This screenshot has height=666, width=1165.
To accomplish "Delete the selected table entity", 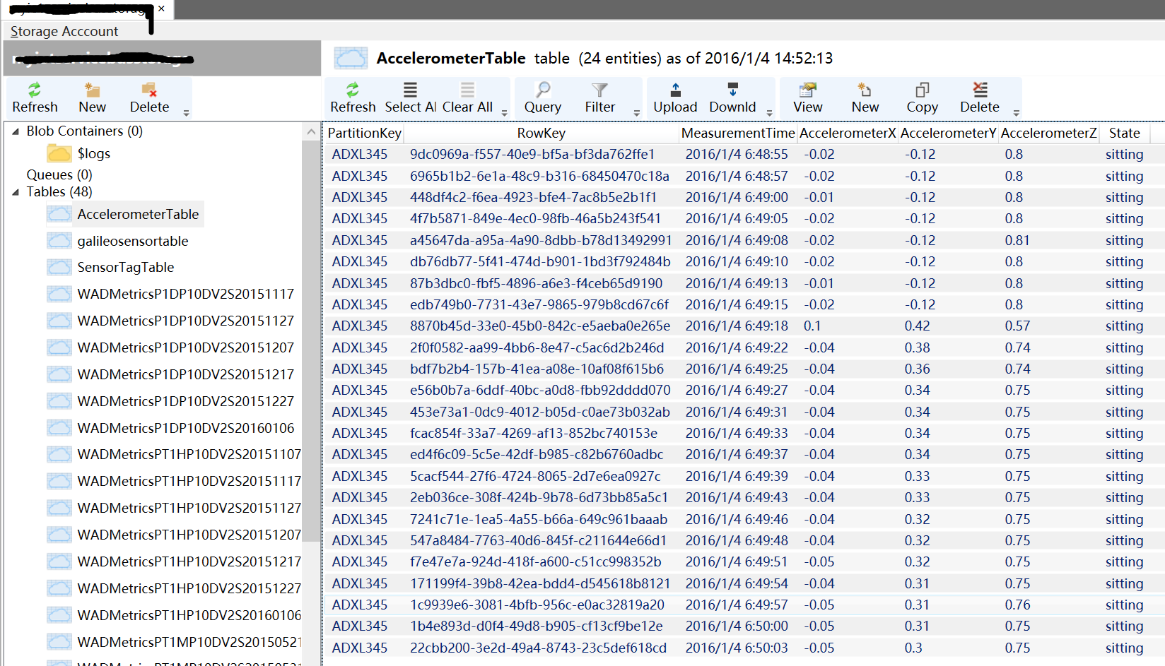I will [979, 97].
